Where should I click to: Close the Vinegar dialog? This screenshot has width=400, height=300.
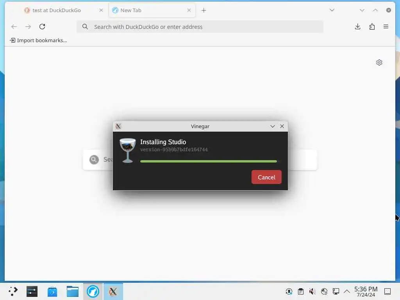282,126
